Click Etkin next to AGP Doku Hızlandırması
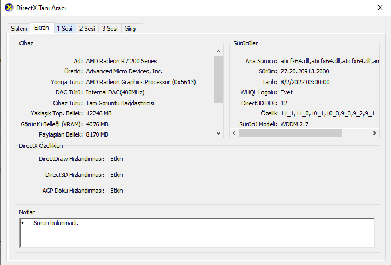Viewport: 391px width, 265px height. point(117,191)
